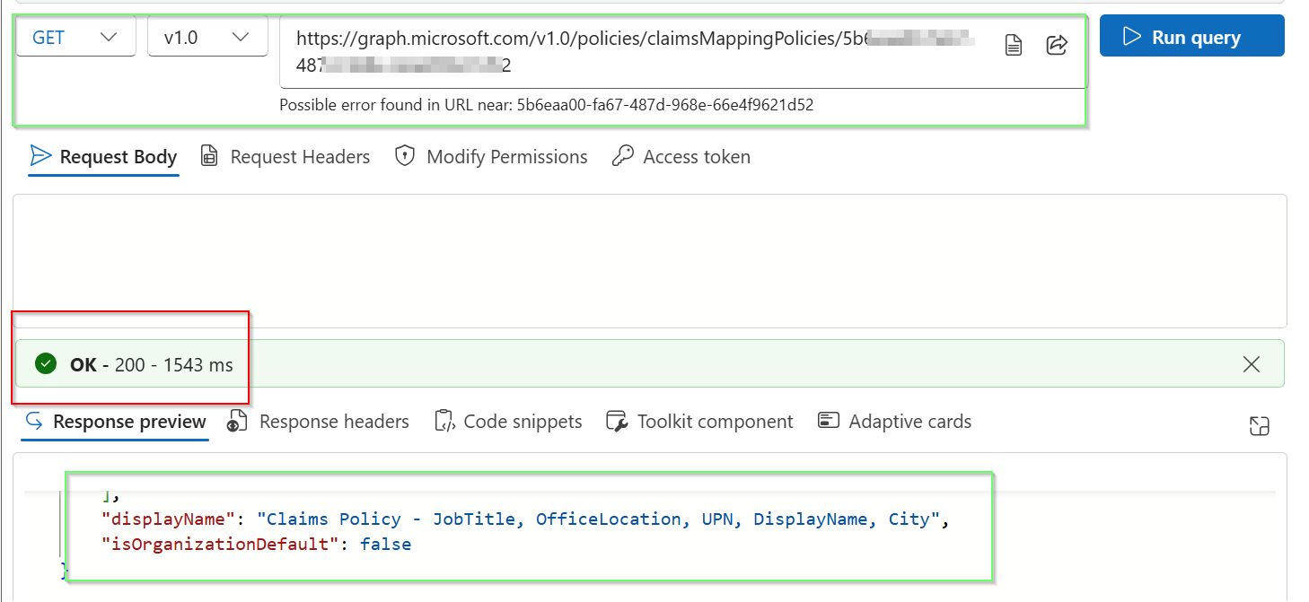Open the Toolkit component tab
The width and height of the screenshot is (1309, 602).
(699, 422)
